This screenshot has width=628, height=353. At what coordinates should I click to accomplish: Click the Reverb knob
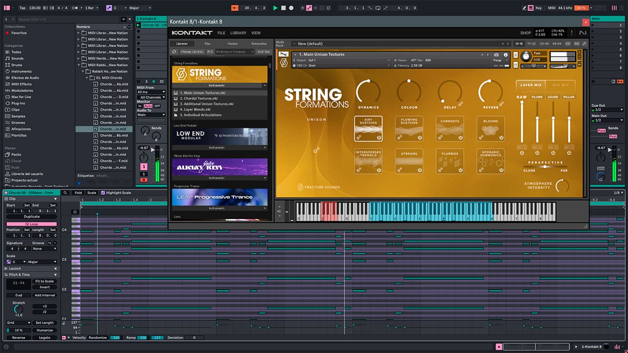(490, 92)
